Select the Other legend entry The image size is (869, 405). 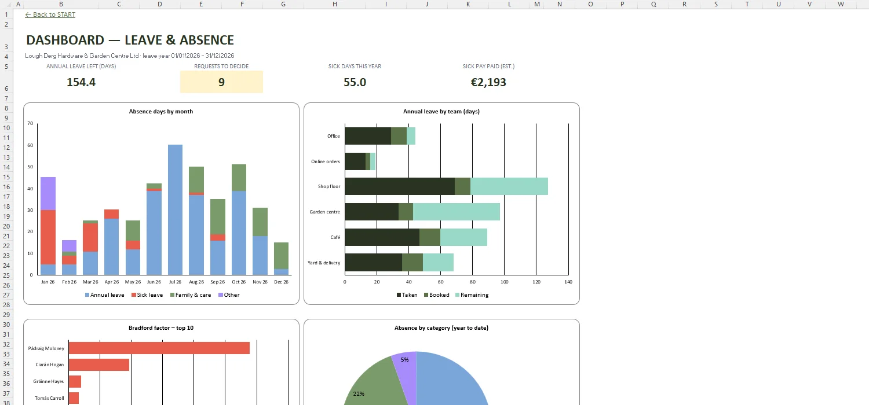(228, 295)
